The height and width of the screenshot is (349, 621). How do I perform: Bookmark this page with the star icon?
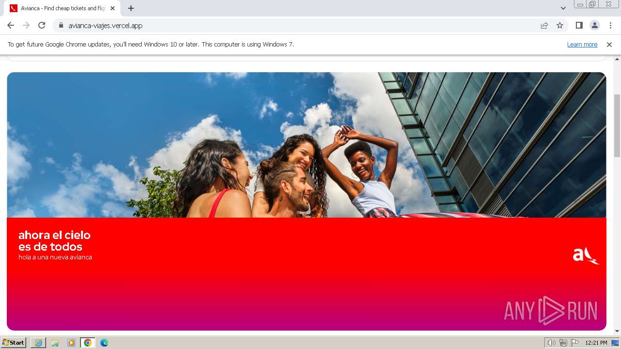pos(560,26)
